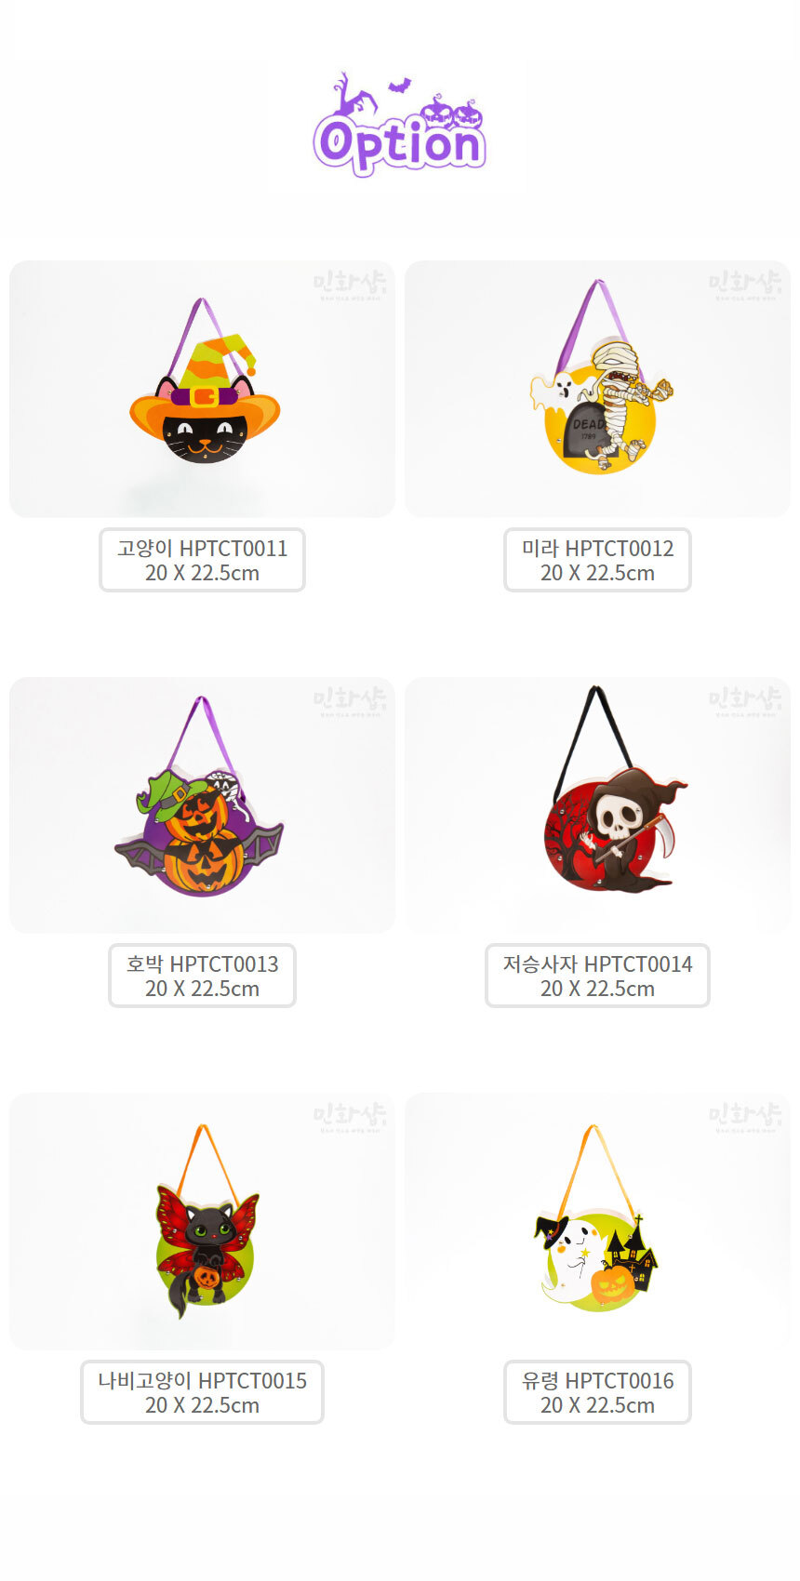Click the watermark logo on the butterfly cat image
Image resolution: width=800 pixels, height=1581 pixels.
click(351, 1118)
